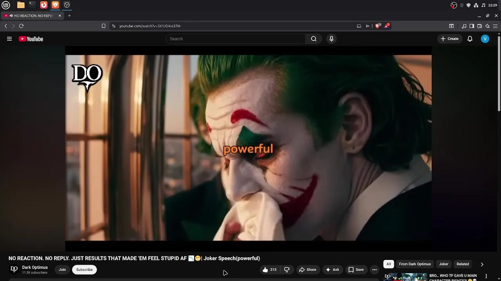This screenshot has height=281, width=501.
Task: Click the install app icon in address bar
Action: pos(359,26)
